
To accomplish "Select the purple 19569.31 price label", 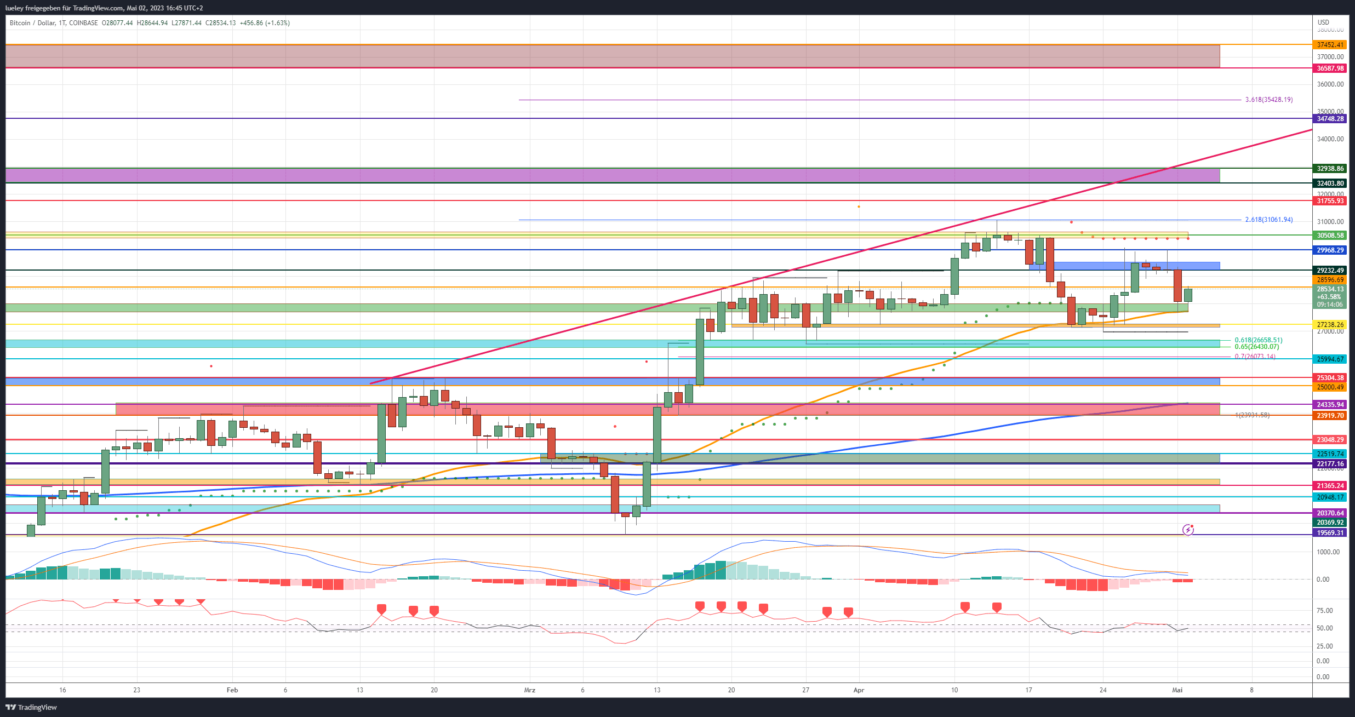I will (x=1330, y=533).
